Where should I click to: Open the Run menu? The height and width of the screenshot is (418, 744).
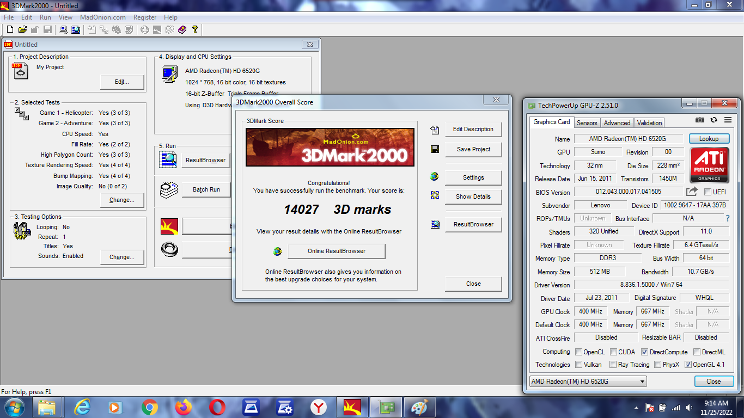(45, 17)
